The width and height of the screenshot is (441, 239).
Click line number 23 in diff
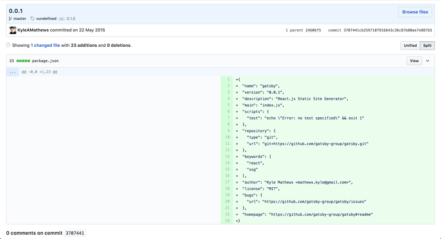pos(227,221)
